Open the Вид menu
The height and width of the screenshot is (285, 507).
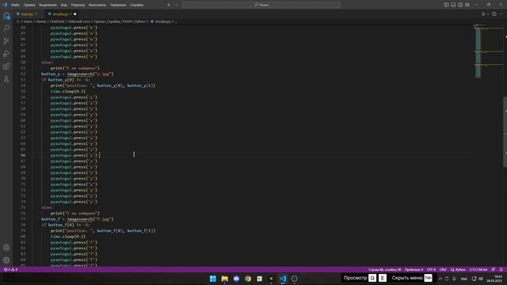coord(64,5)
